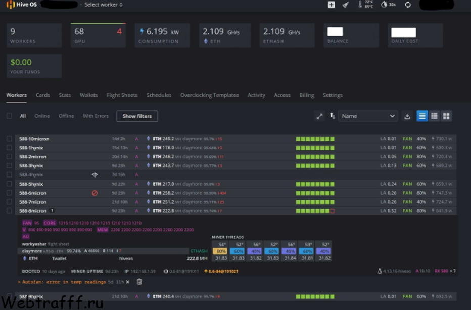Open the Name sort dropdown
The image size is (471, 310).
click(368, 116)
